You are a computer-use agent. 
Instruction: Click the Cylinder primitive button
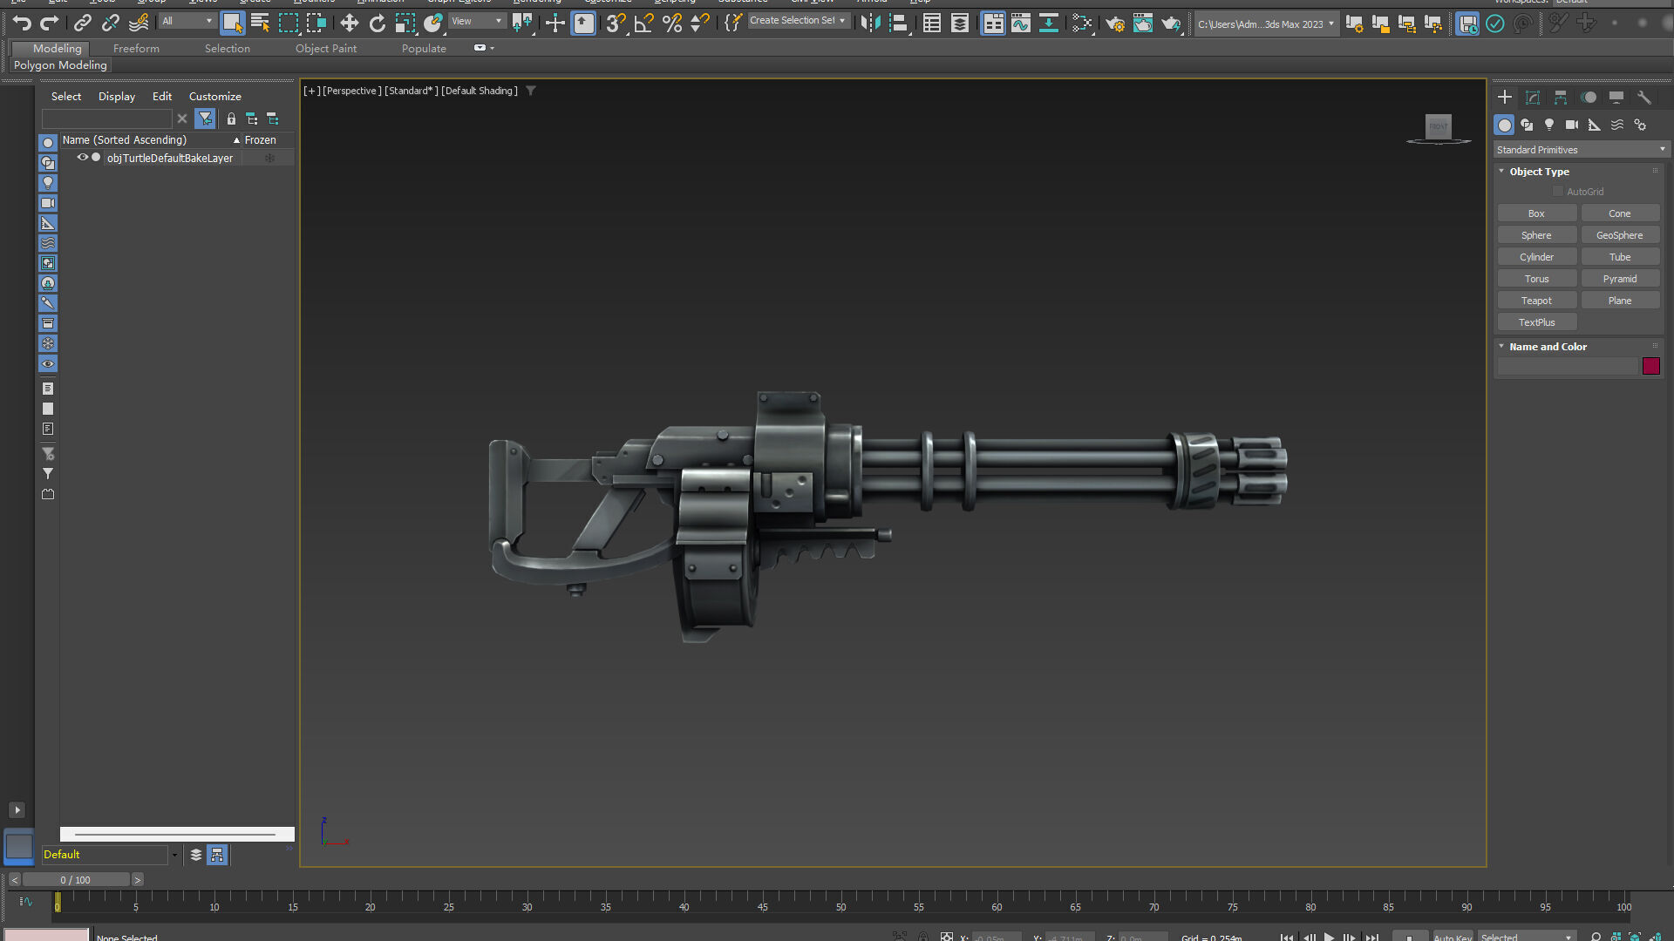click(x=1536, y=257)
